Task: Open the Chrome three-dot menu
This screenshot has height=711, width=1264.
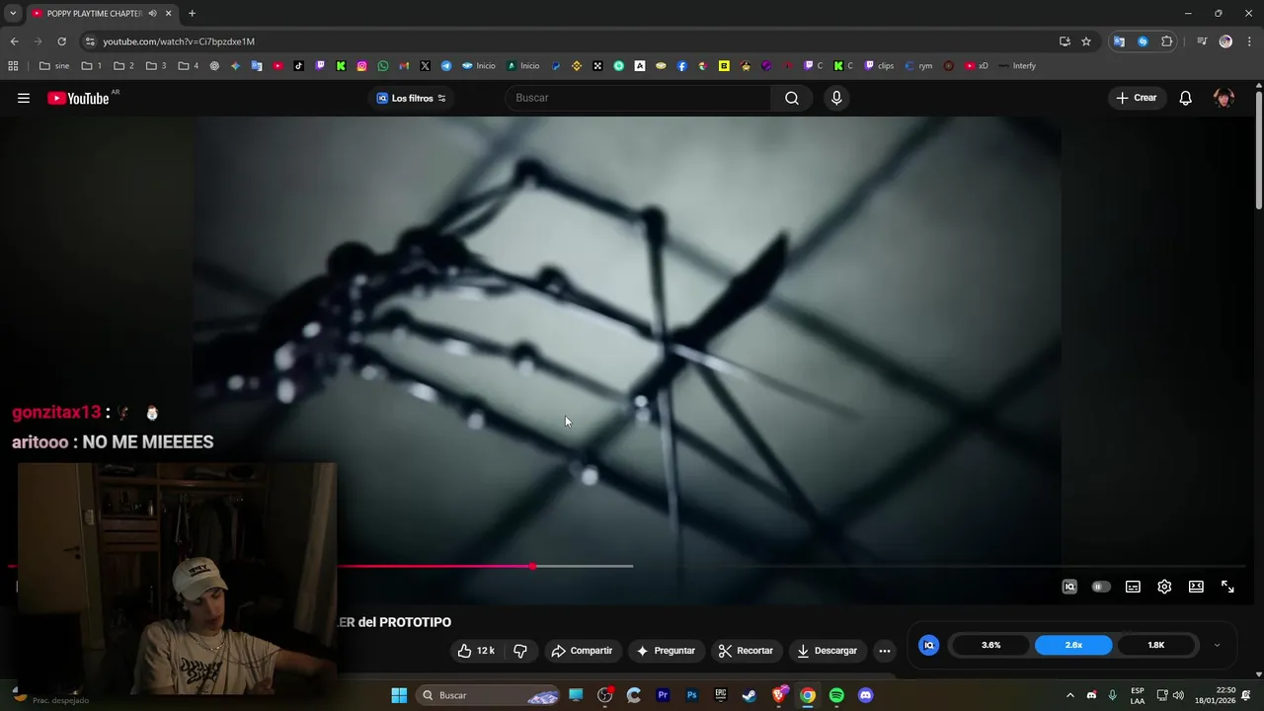Action: click(1249, 41)
